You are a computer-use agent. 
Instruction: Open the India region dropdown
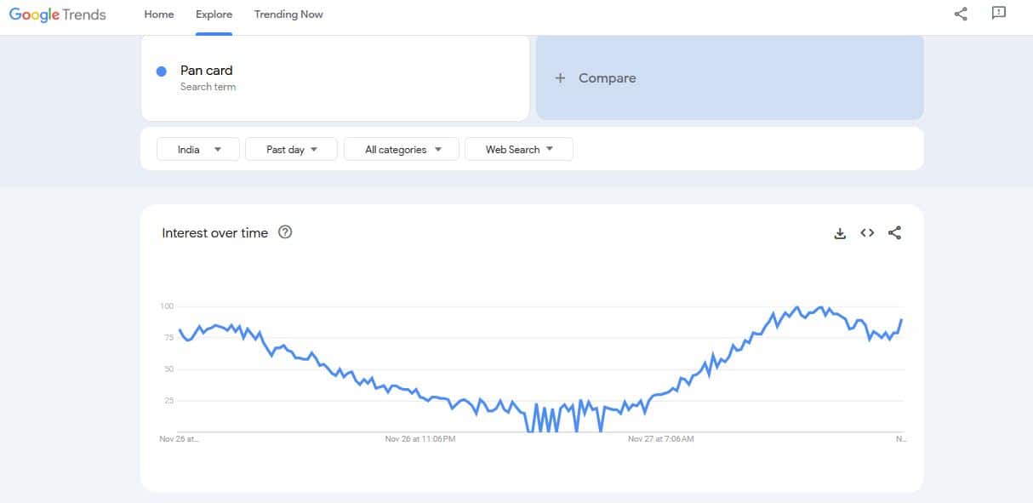[198, 150]
